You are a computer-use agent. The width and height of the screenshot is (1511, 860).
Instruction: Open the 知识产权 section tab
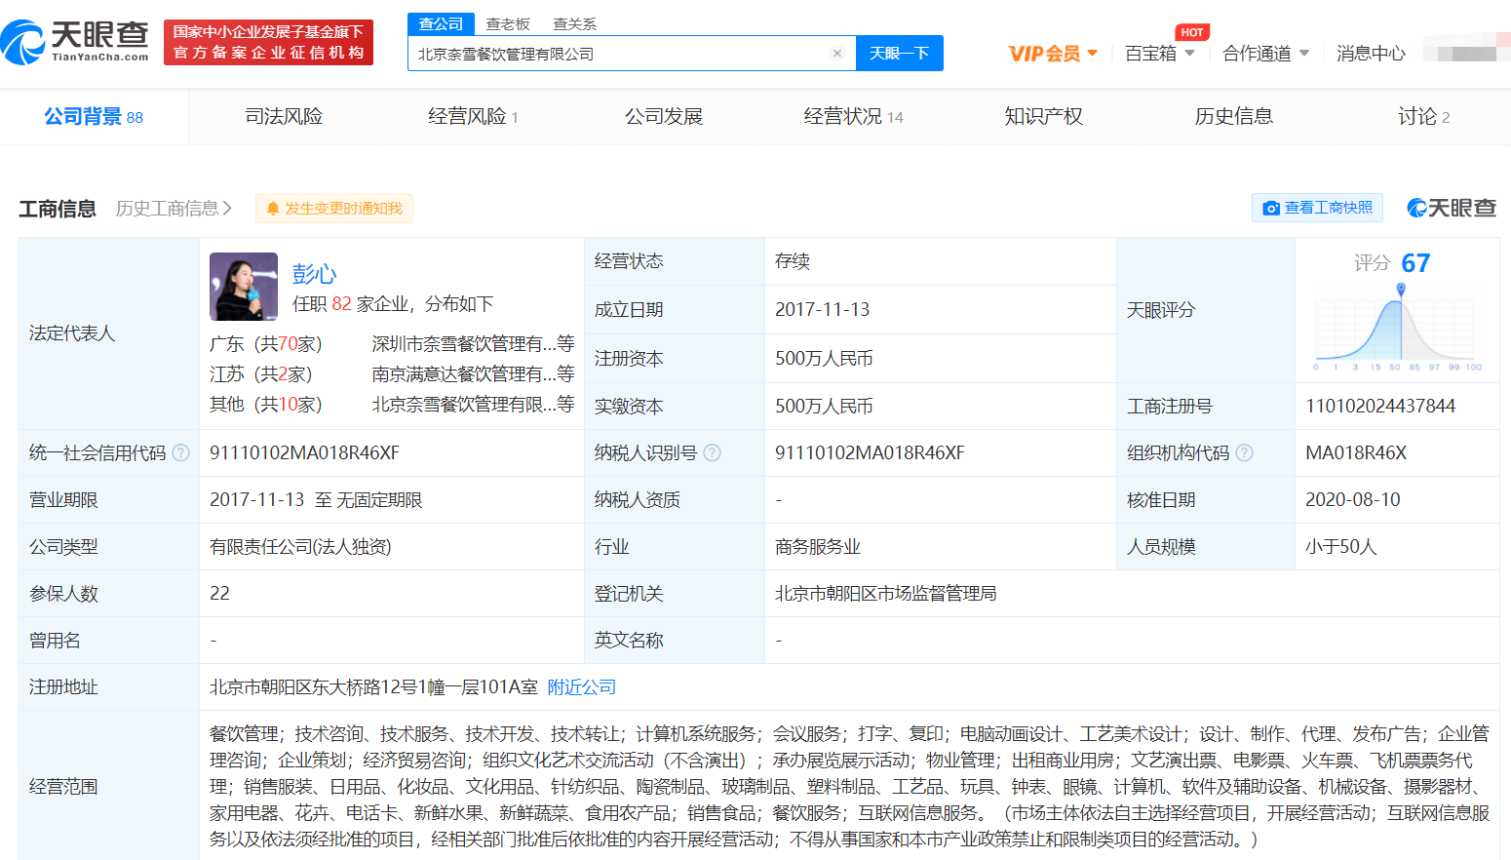tap(1043, 117)
